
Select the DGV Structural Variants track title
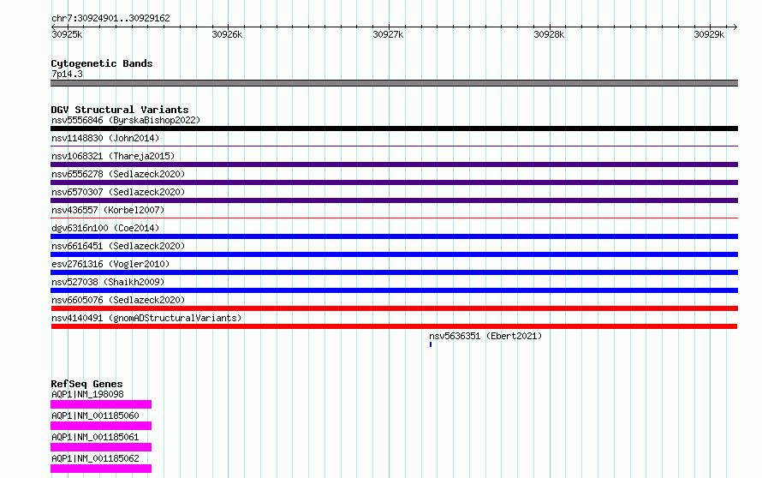[x=120, y=110]
